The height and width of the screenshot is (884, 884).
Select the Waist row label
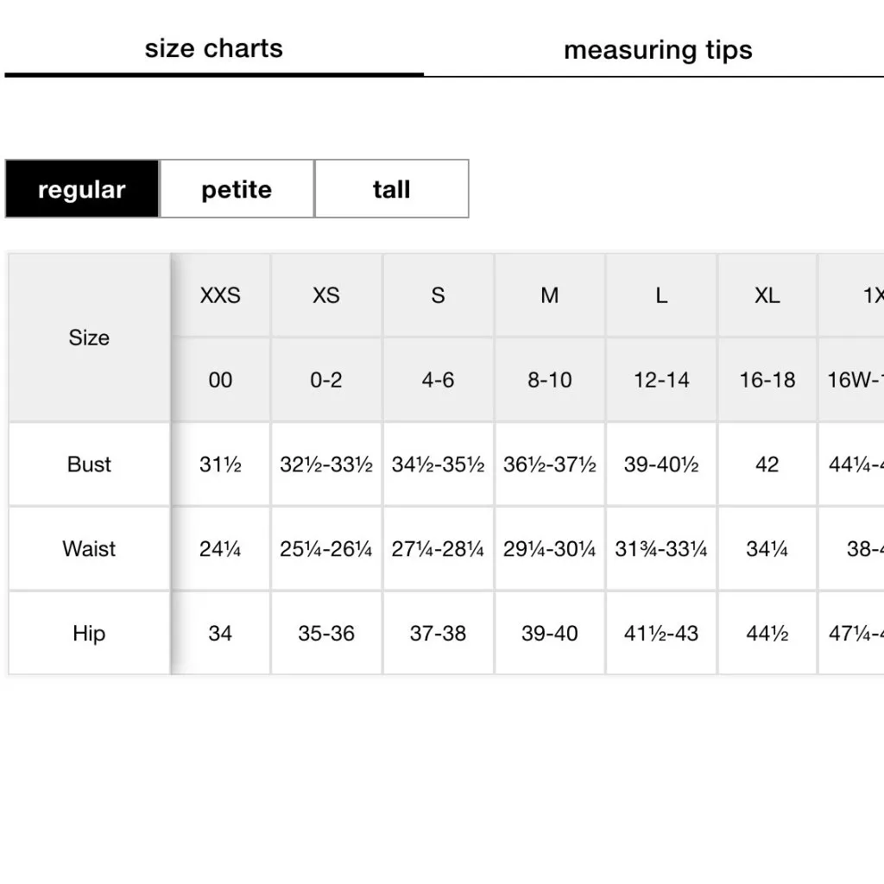(89, 549)
